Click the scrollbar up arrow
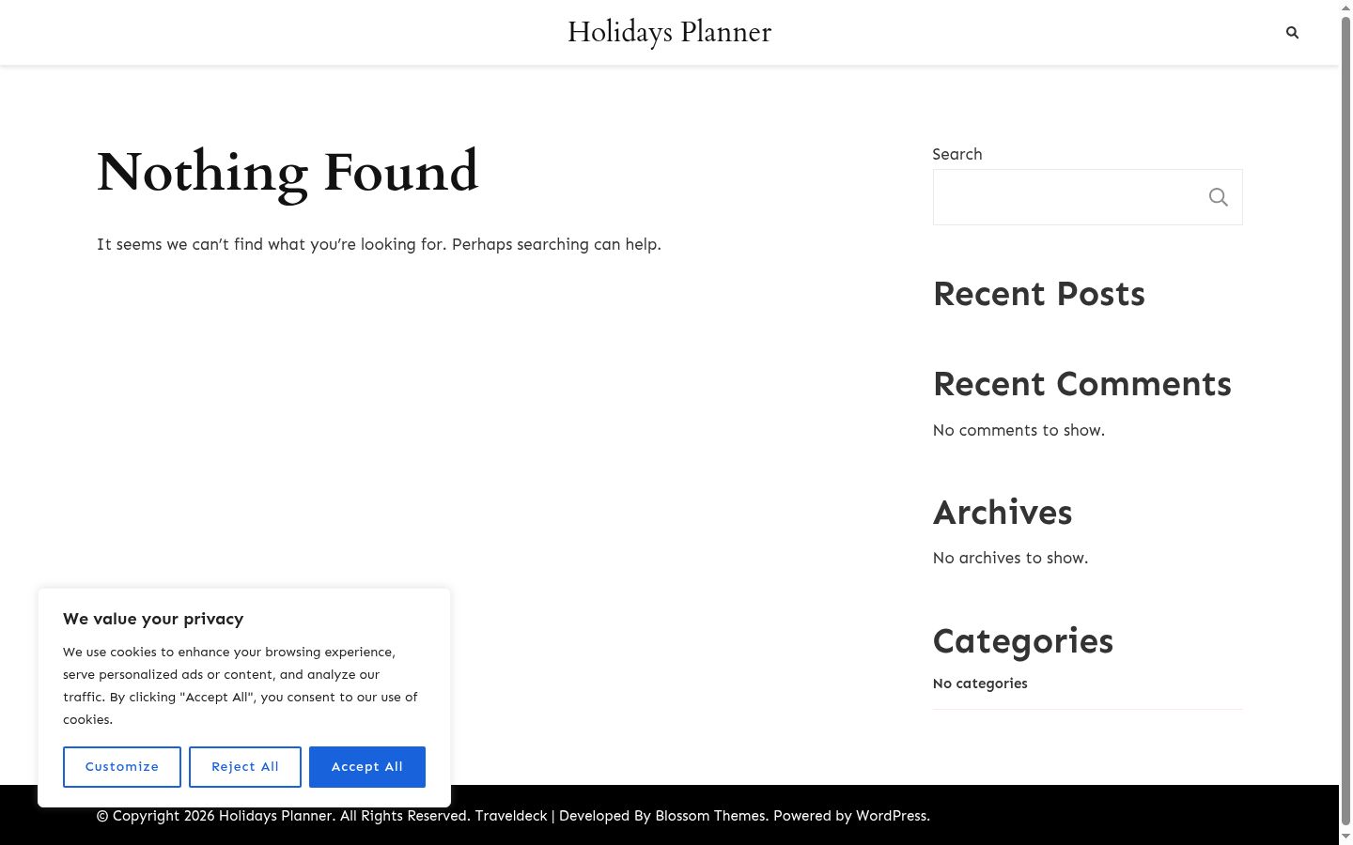 tap(1345, 8)
